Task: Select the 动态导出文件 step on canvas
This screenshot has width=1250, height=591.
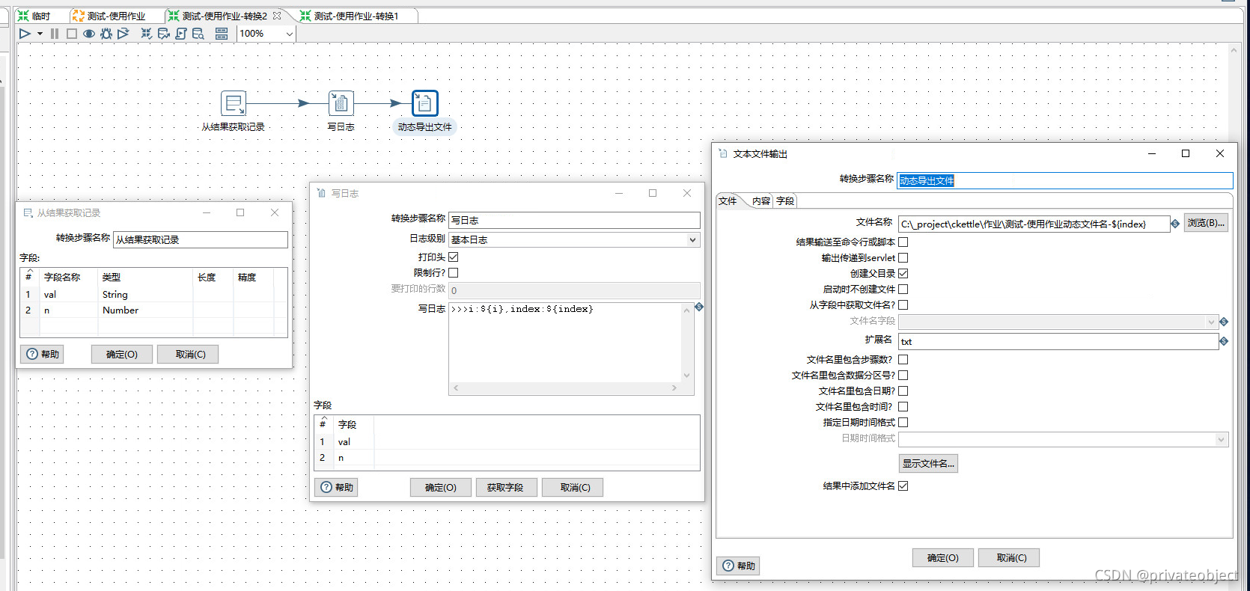Action: pyautogui.click(x=425, y=103)
